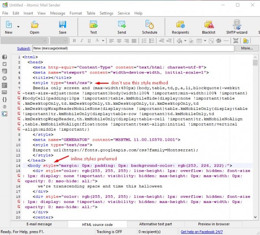Screen dimensions: 260x235
Task: Expand the font color dropdown arrow
Action: pos(103,41)
